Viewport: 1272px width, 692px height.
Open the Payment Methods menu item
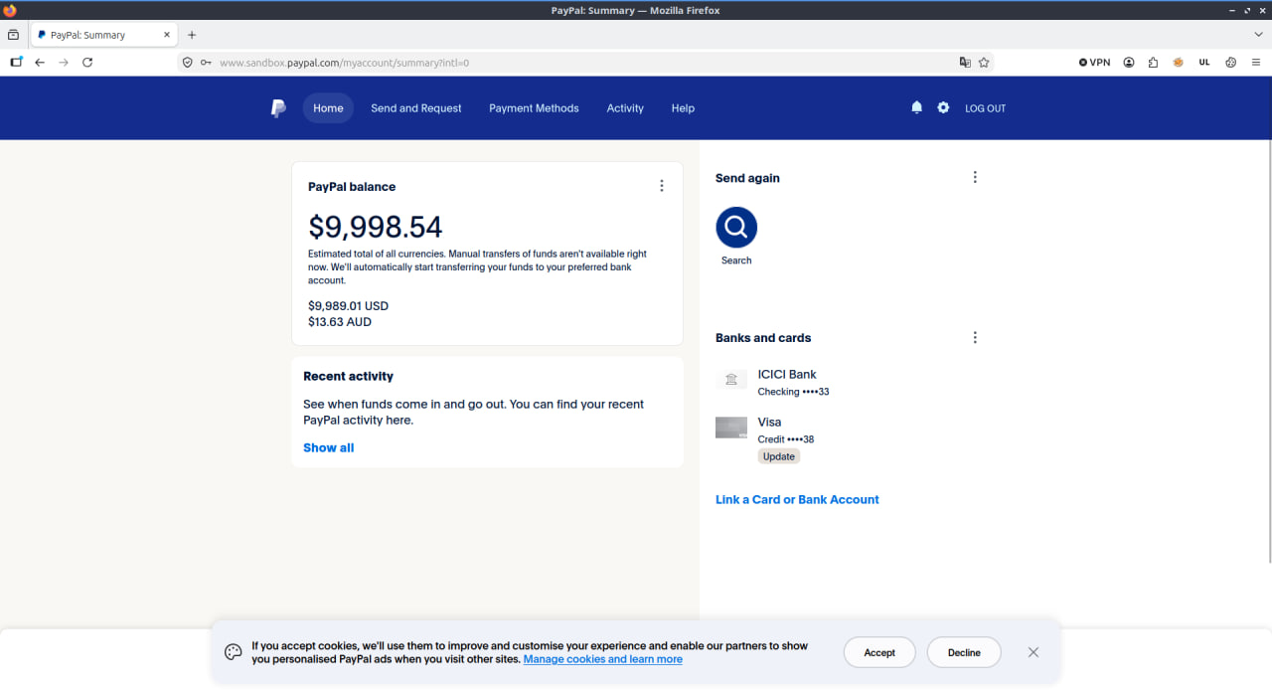tap(534, 108)
